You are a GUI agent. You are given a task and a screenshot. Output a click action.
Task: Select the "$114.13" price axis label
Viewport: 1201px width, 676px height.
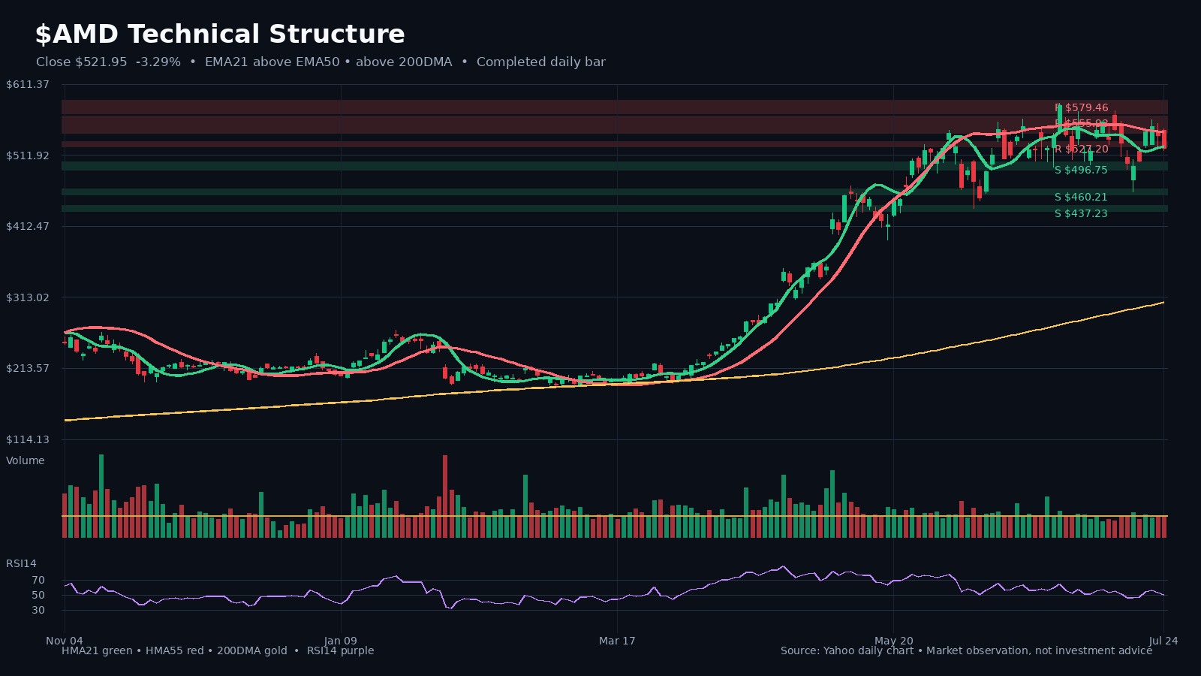(x=28, y=439)
